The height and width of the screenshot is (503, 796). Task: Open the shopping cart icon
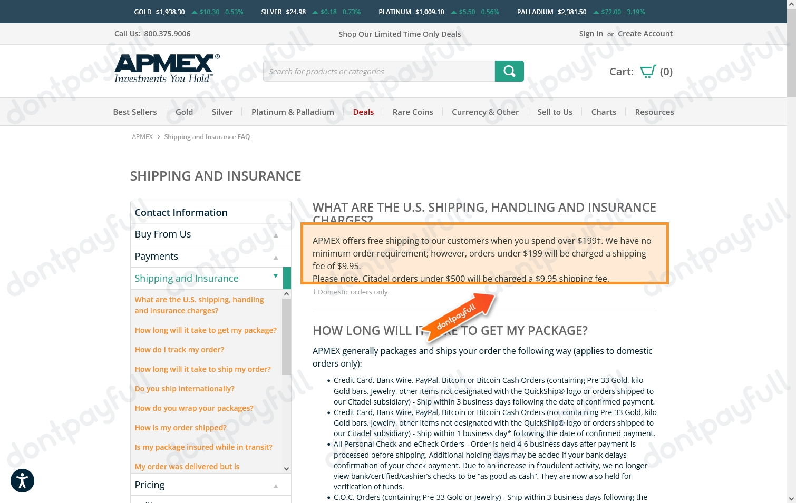[x=647, y=71]
